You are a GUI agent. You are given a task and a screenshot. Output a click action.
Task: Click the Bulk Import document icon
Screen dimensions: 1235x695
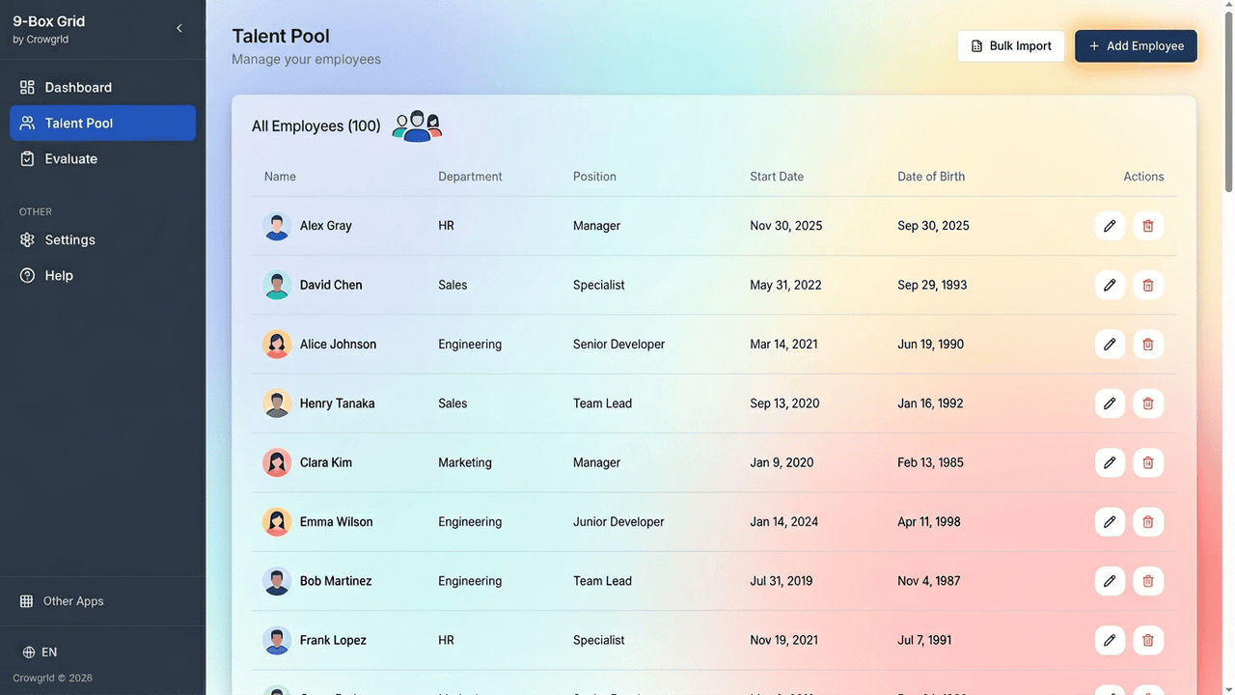pos(977,45)
